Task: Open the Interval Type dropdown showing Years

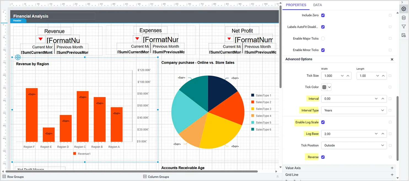Action: [354, 110]
